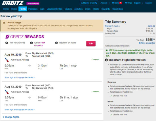Open the Vacation Rentals tab

point(54,9)
